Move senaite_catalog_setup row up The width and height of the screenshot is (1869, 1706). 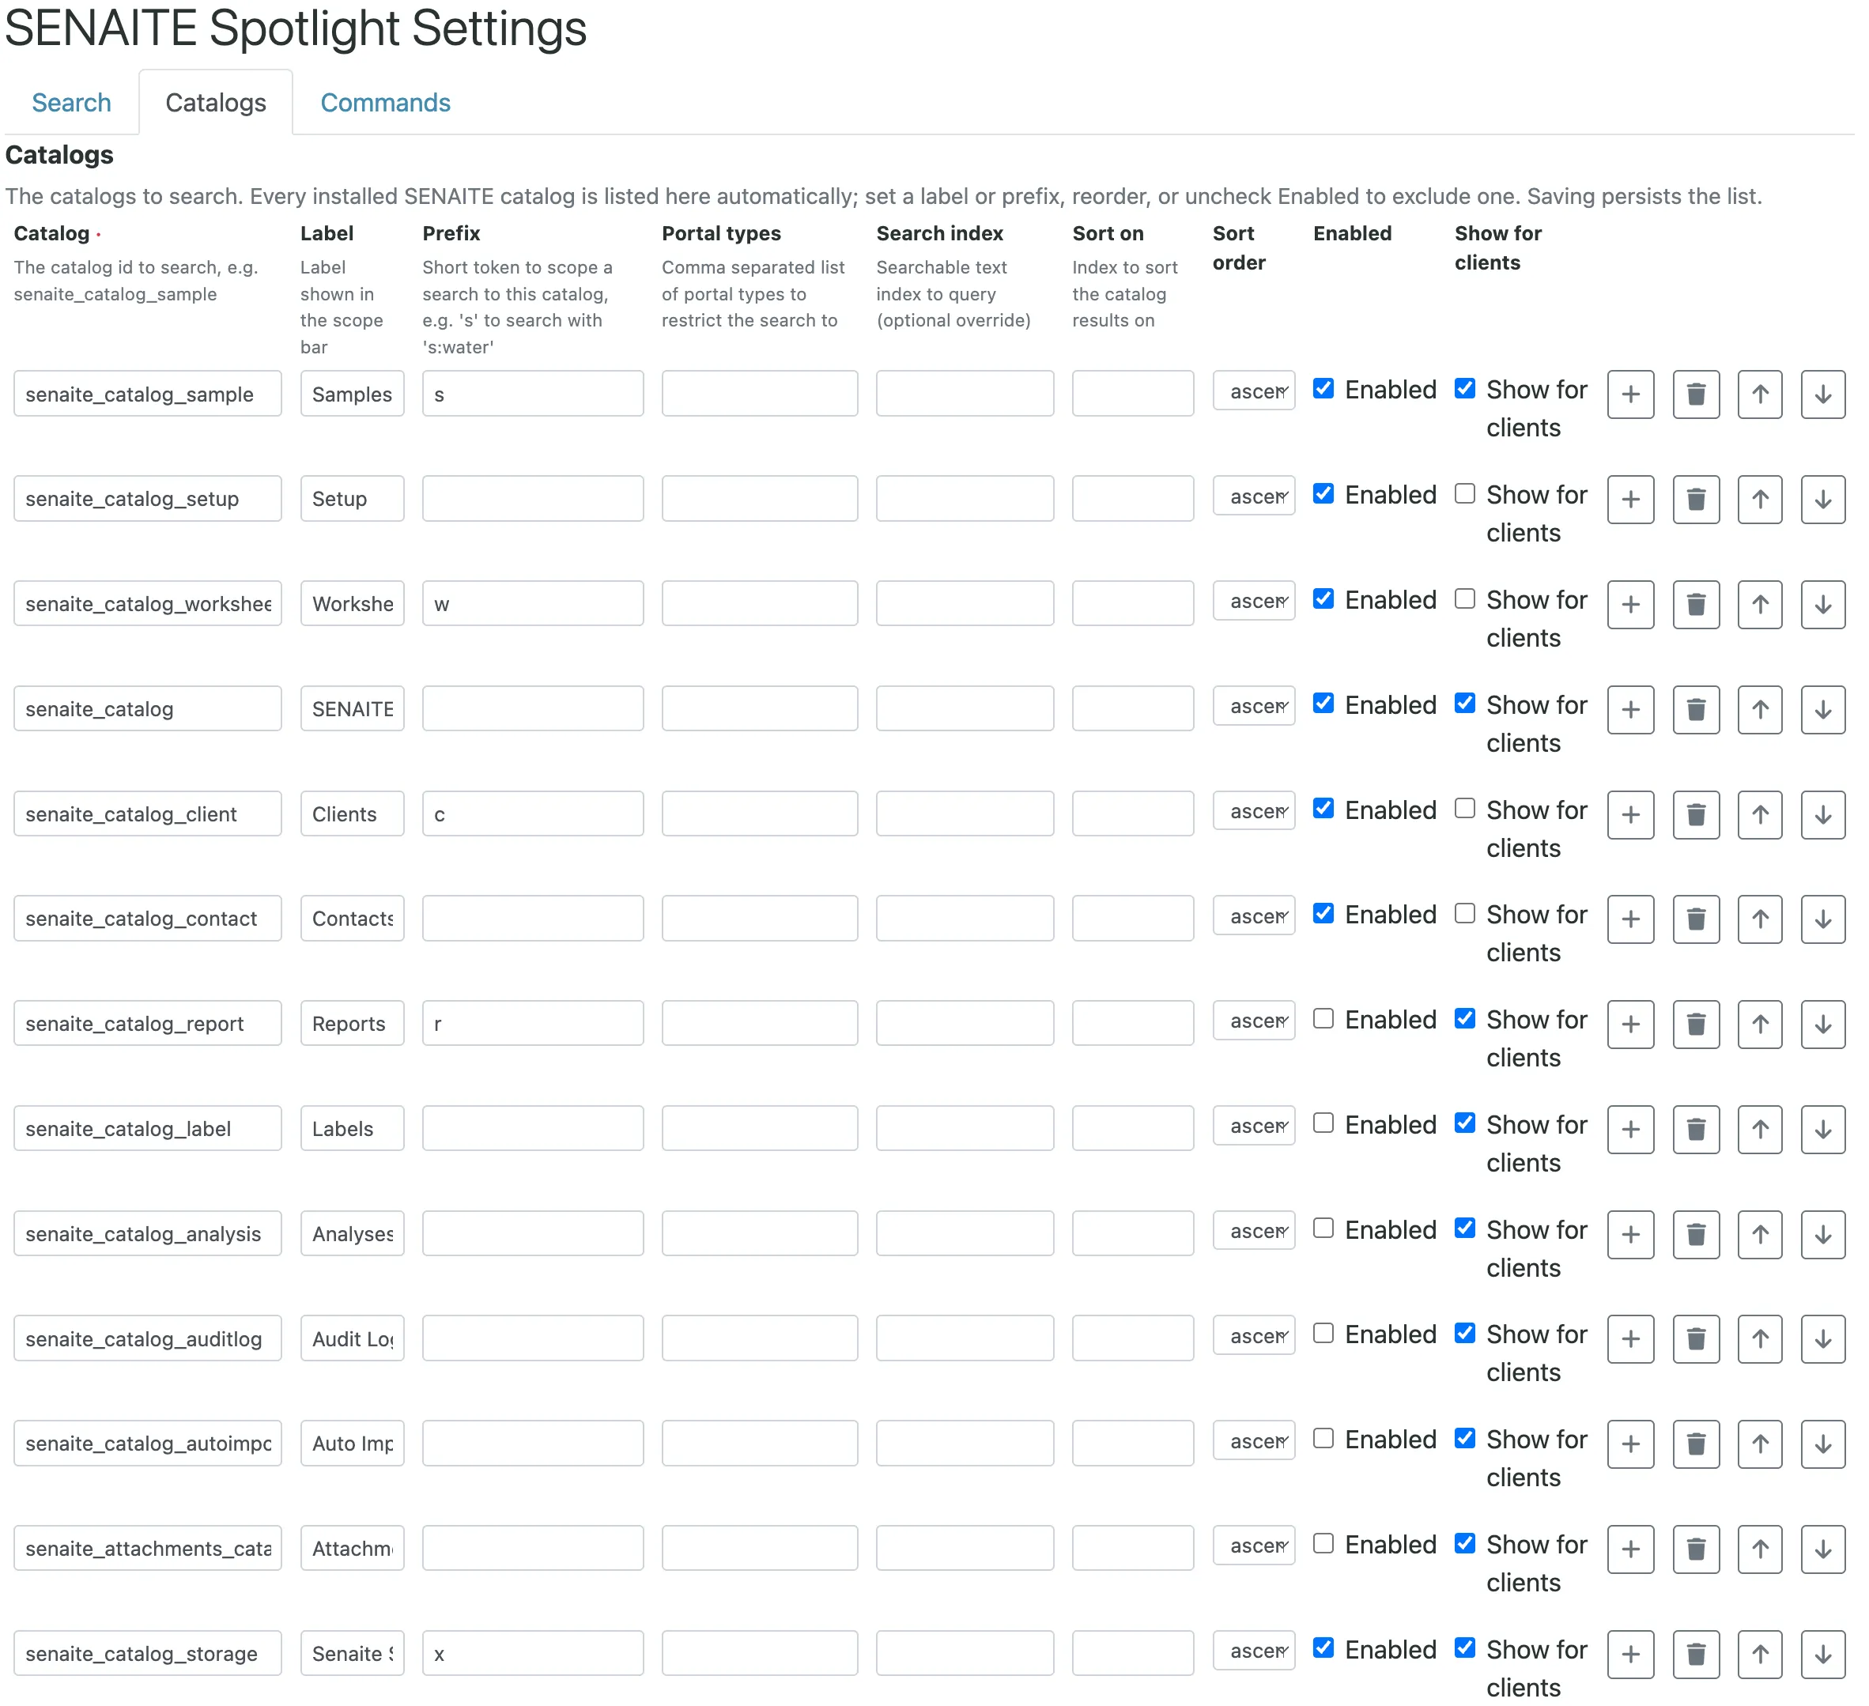click(x=1760, y=499)
